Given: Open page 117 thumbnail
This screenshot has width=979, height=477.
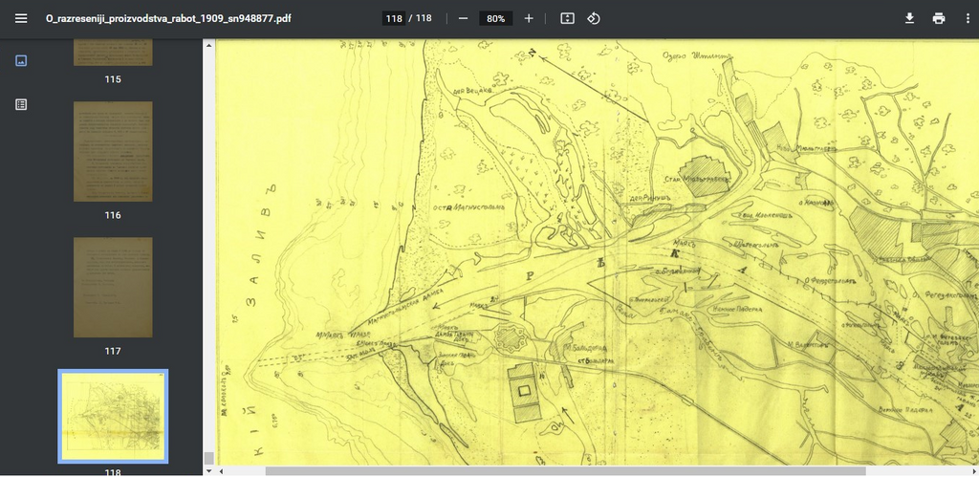Looking at the screenshot, I should [x=113, y=287].
